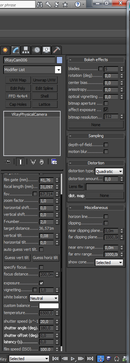Click the custom balance white color swatch
130x363 pixels.
(49, 305)
